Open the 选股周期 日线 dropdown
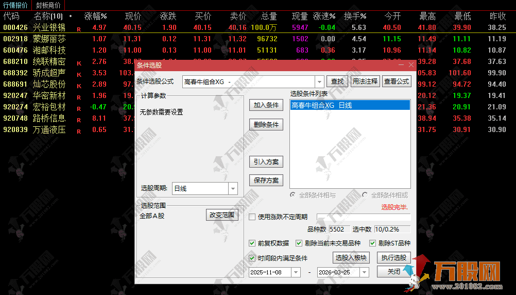Screen dimensions: 516x295 tap(233, 189)
